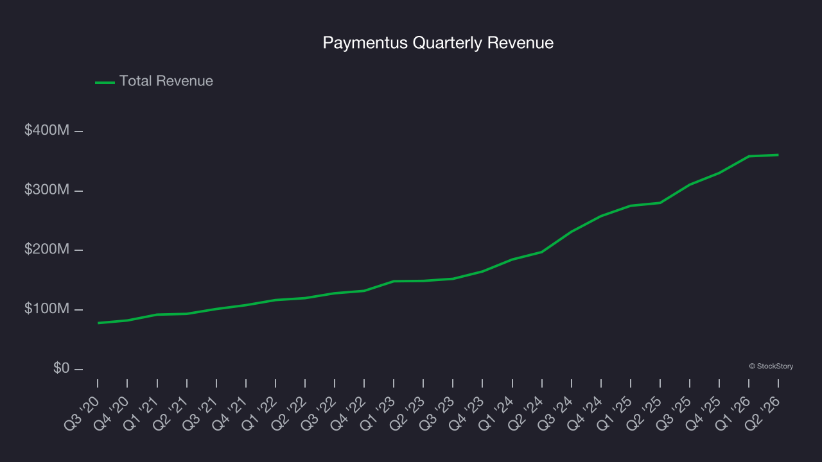Select the Q3 '21 x-axis label
Image resolution: width=822 pixels, height=462 pixels.
point(200,412)
